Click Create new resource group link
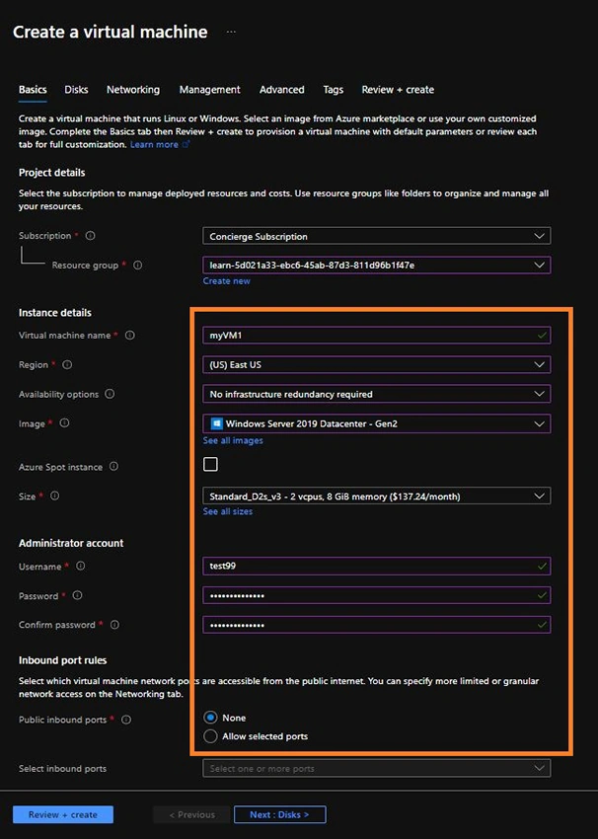598x839 pixels. point(226,281)
